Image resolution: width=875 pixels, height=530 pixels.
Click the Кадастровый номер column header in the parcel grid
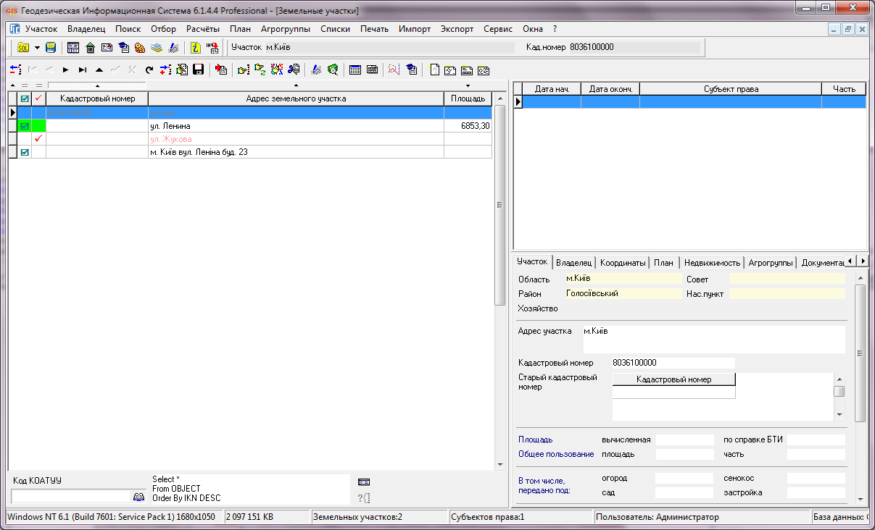click(97, 98)
